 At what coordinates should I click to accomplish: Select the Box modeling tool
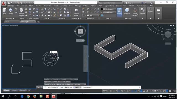click(4, 11)
